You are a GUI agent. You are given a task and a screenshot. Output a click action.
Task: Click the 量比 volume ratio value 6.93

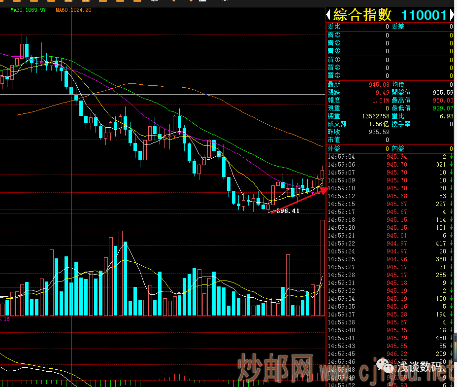click(x=447, y=116)
